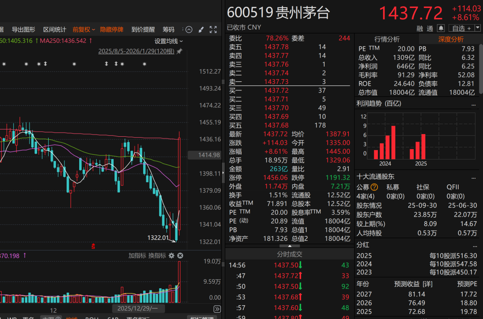This screenshot has width=483, height=319.
Task: Click the low price label 1322.01 on chart
Action: click(158, 238)
